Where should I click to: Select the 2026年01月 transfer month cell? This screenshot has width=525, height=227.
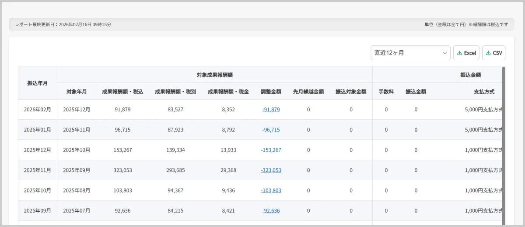click(38, 130)
